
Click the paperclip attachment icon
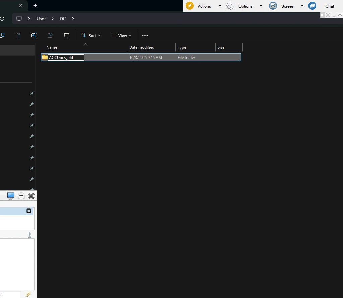[28, 295]
